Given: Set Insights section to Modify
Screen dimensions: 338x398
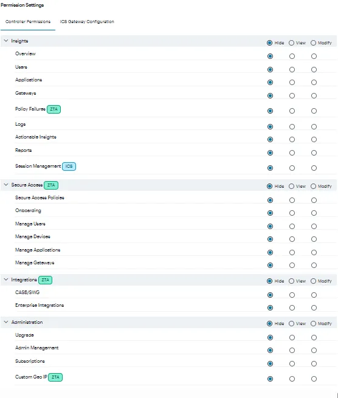Looking at the screenshot, I should pyautogui.click(x=313, y=43).
